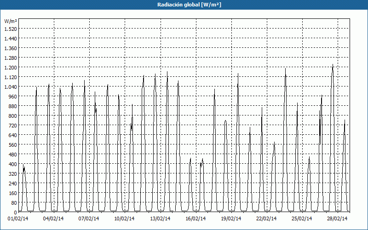Click the 720 y-axis value
The width and height of the screenshot is (368, 230).
(x=13, y=126)
